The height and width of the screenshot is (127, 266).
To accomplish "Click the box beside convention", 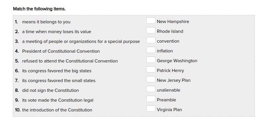I will pos(151,40).
